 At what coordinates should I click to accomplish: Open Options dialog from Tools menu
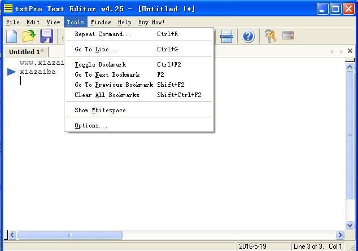coord(139,125)
